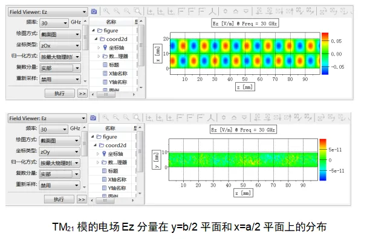Open the 重新采样 禁用 dropdown in the zOx panel
Image resolution: width=367 pixels, height=239 pixels.
tap(60, 79)
